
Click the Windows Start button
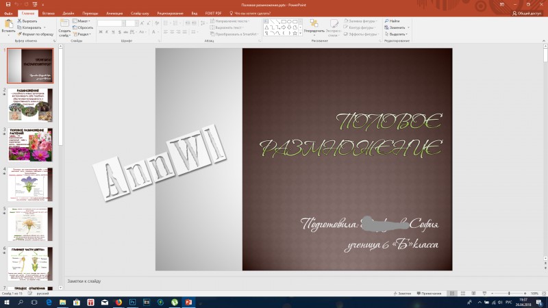click(x=6, y=302)
